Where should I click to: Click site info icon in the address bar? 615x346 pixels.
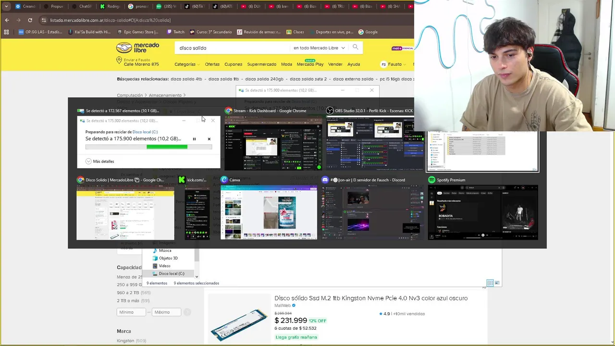[44, 20]
